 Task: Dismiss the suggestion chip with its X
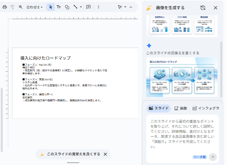(105, 154)
